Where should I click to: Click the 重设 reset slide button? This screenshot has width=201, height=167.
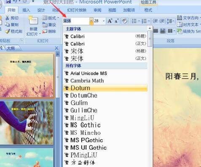(x=49, y=25)
